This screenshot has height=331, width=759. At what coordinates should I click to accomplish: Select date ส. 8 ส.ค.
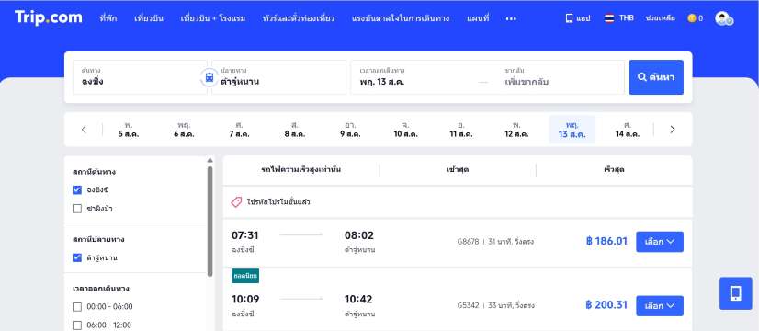tap(295, 130)
